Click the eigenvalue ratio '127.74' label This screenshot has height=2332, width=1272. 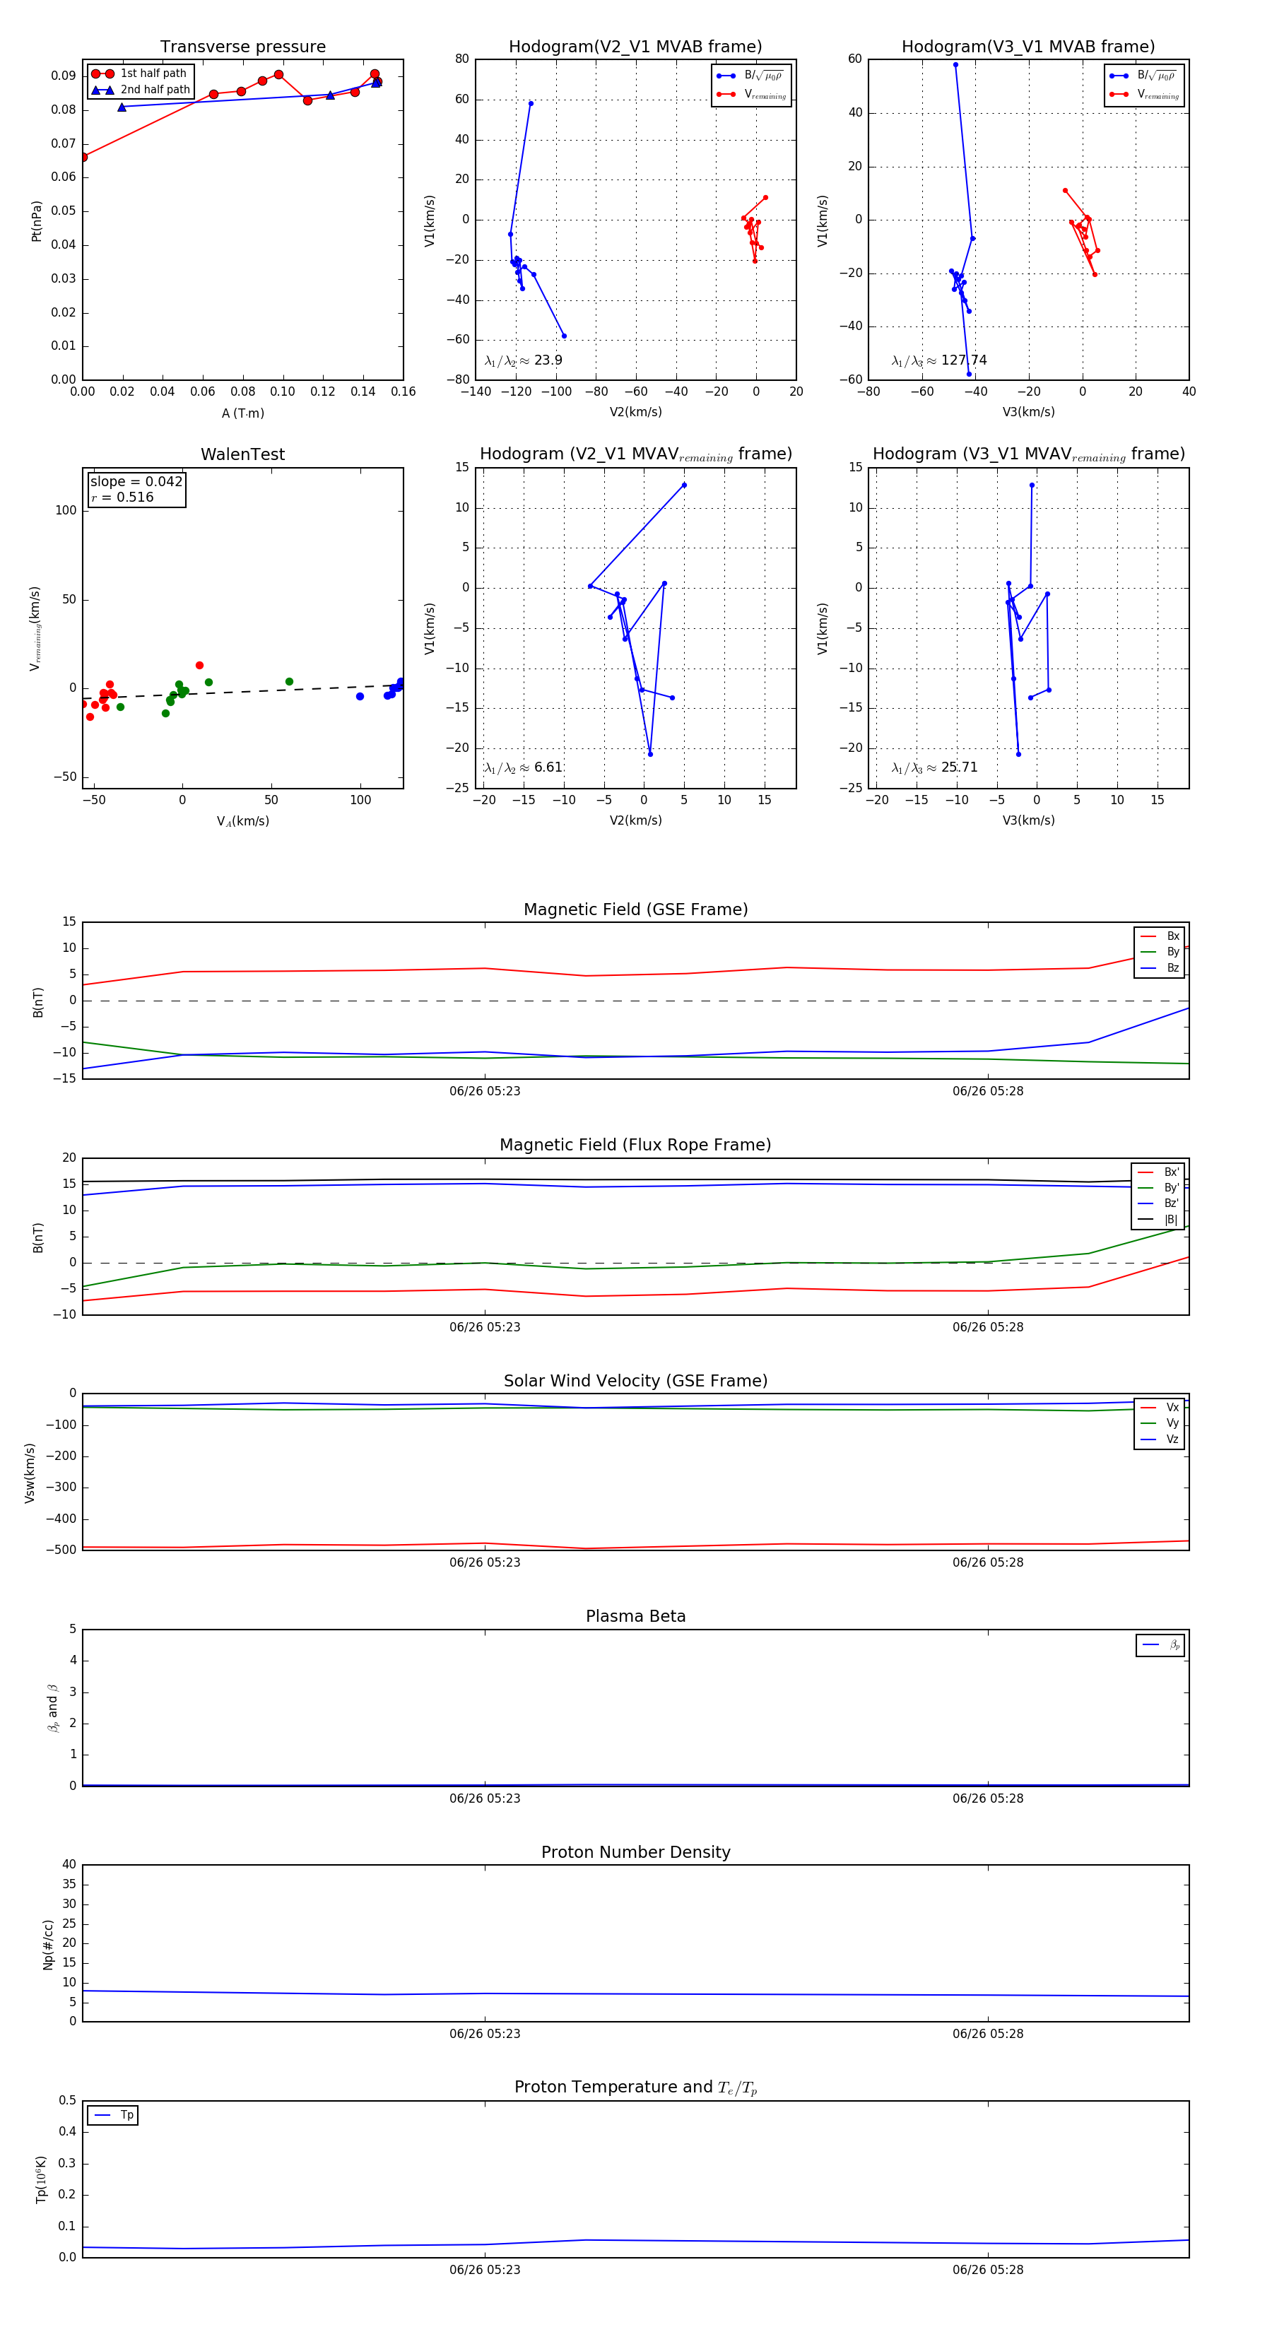939,360
